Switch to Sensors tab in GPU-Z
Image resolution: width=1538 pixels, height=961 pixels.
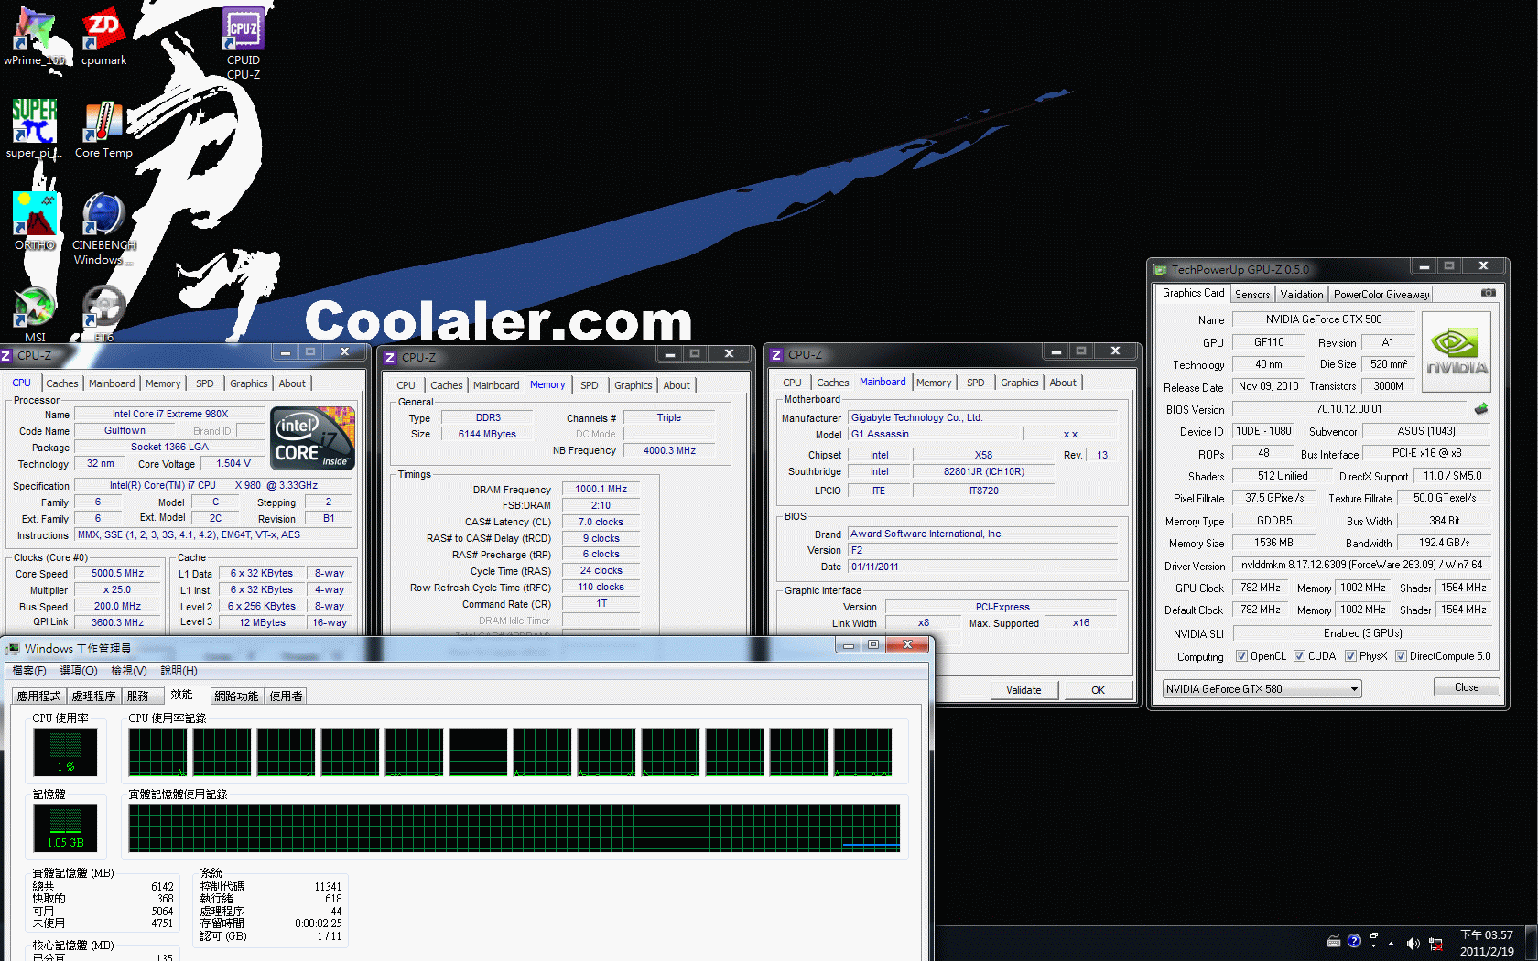1252,295
